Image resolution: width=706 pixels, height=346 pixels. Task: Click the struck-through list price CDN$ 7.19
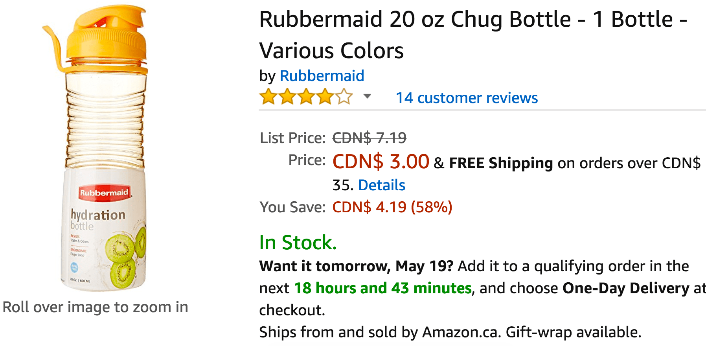pos(369,138)
